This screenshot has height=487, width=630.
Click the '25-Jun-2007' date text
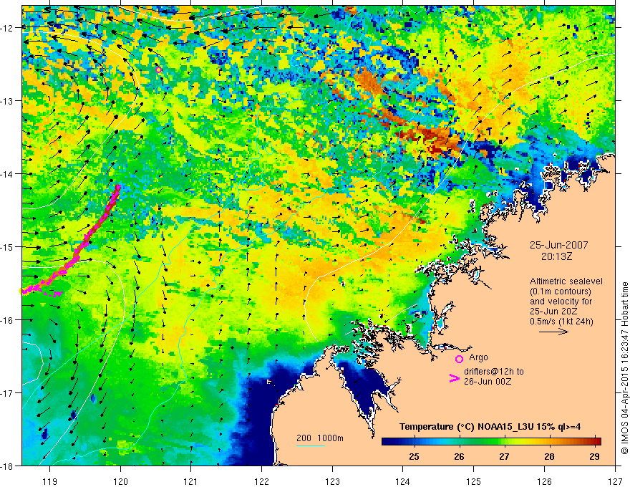click(558, 245)
